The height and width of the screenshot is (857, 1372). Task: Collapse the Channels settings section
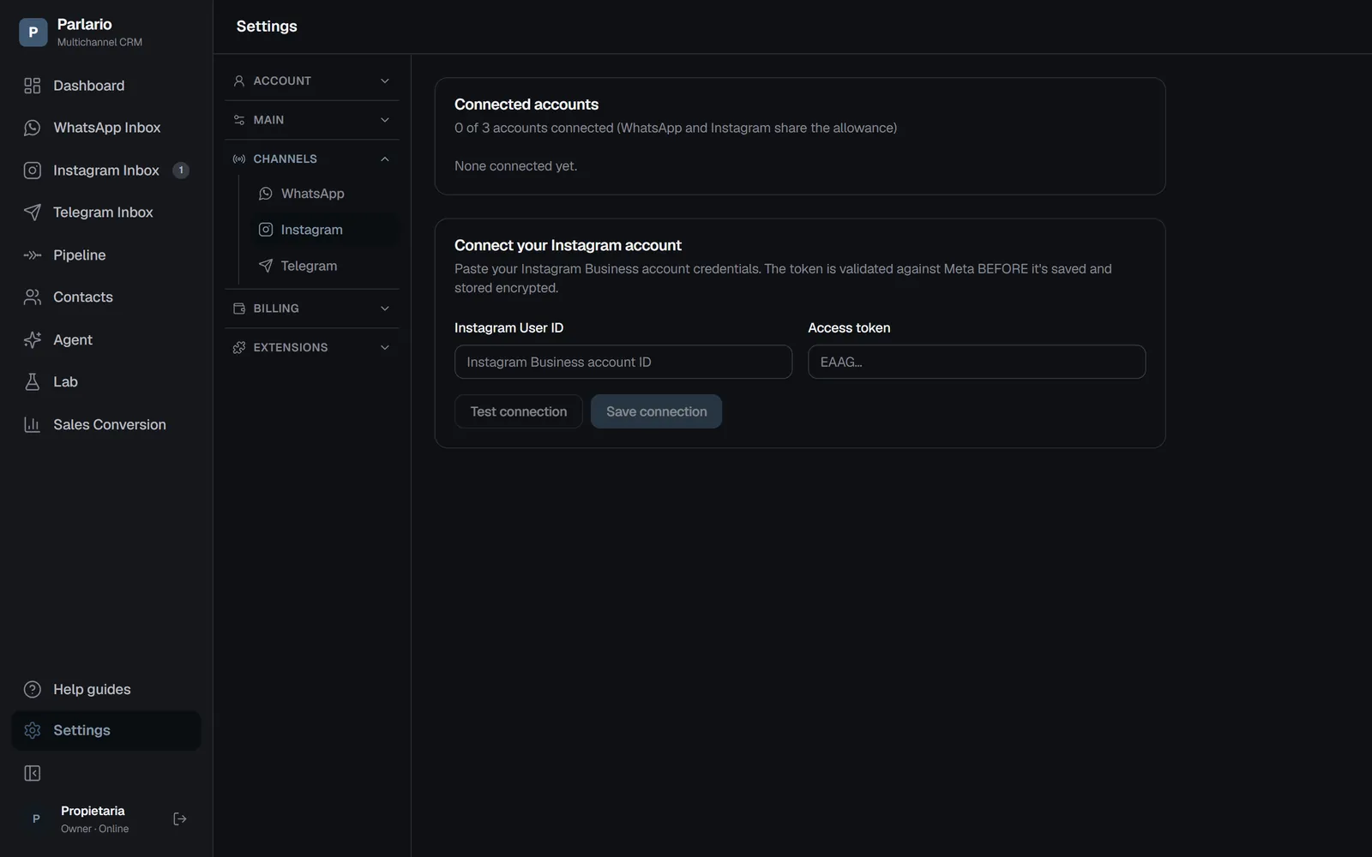(312, 159)
